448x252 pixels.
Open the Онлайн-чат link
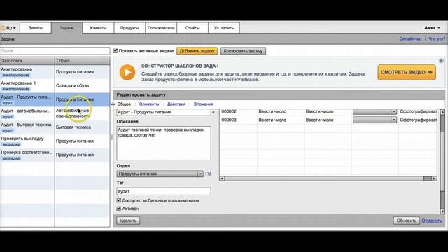click(x=411, y=39)
